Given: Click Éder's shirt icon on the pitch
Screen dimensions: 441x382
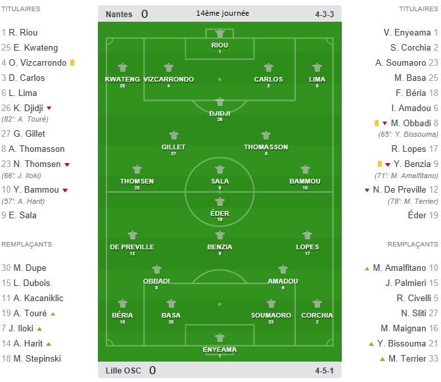Looking at the screenshot, I should 220,202.
